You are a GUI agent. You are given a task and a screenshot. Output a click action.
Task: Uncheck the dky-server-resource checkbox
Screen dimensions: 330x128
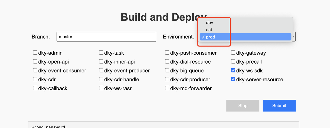233,79
